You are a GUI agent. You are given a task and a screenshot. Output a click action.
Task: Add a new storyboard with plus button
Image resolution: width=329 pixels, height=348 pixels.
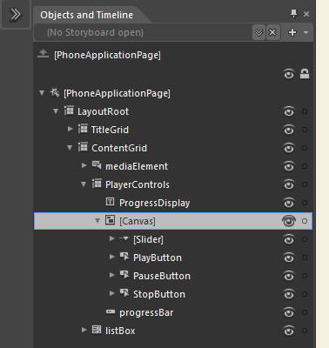[292, 32]
